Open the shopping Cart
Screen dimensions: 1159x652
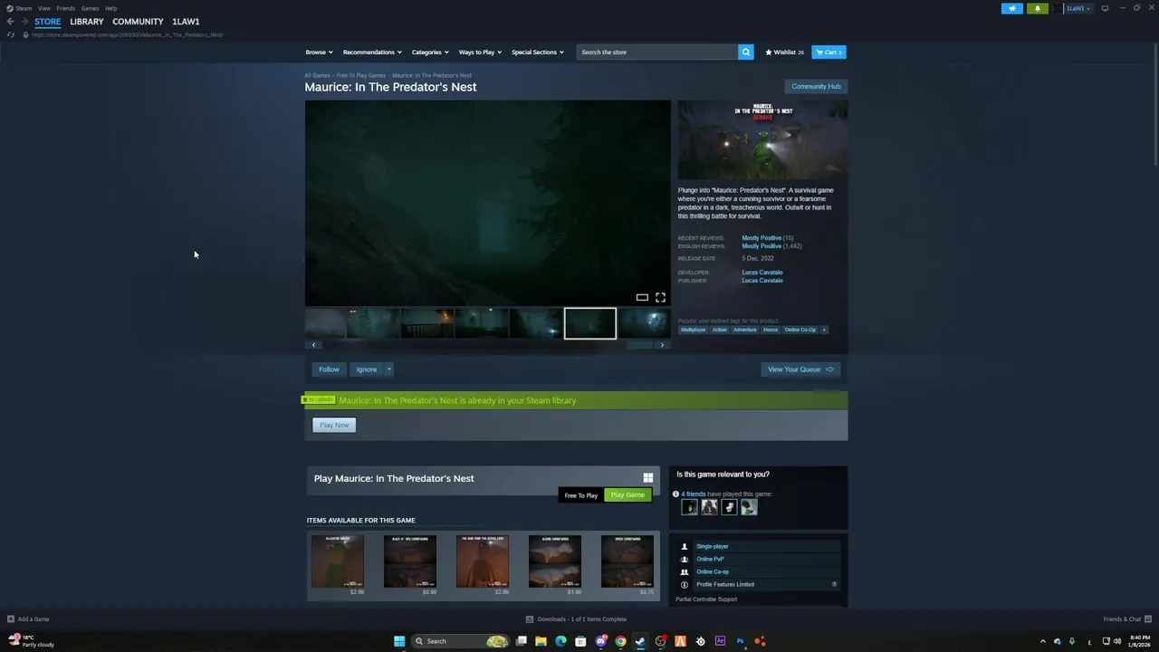click(x=829, y=52)
